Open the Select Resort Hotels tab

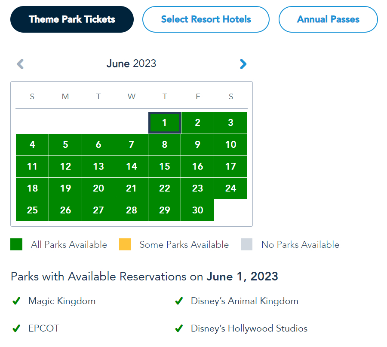(206, 19)
